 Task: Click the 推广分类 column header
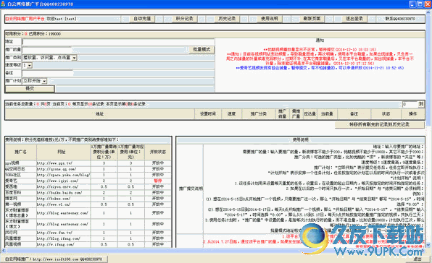click(x=259, y=113)
